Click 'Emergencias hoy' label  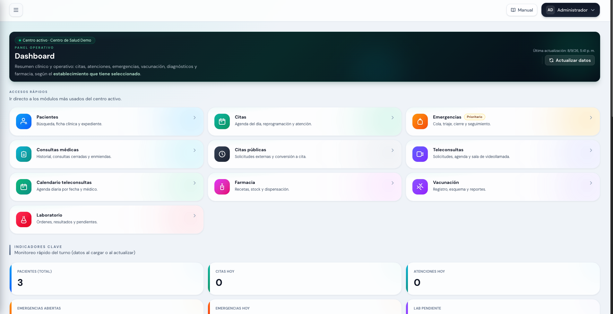pos(233,308)
